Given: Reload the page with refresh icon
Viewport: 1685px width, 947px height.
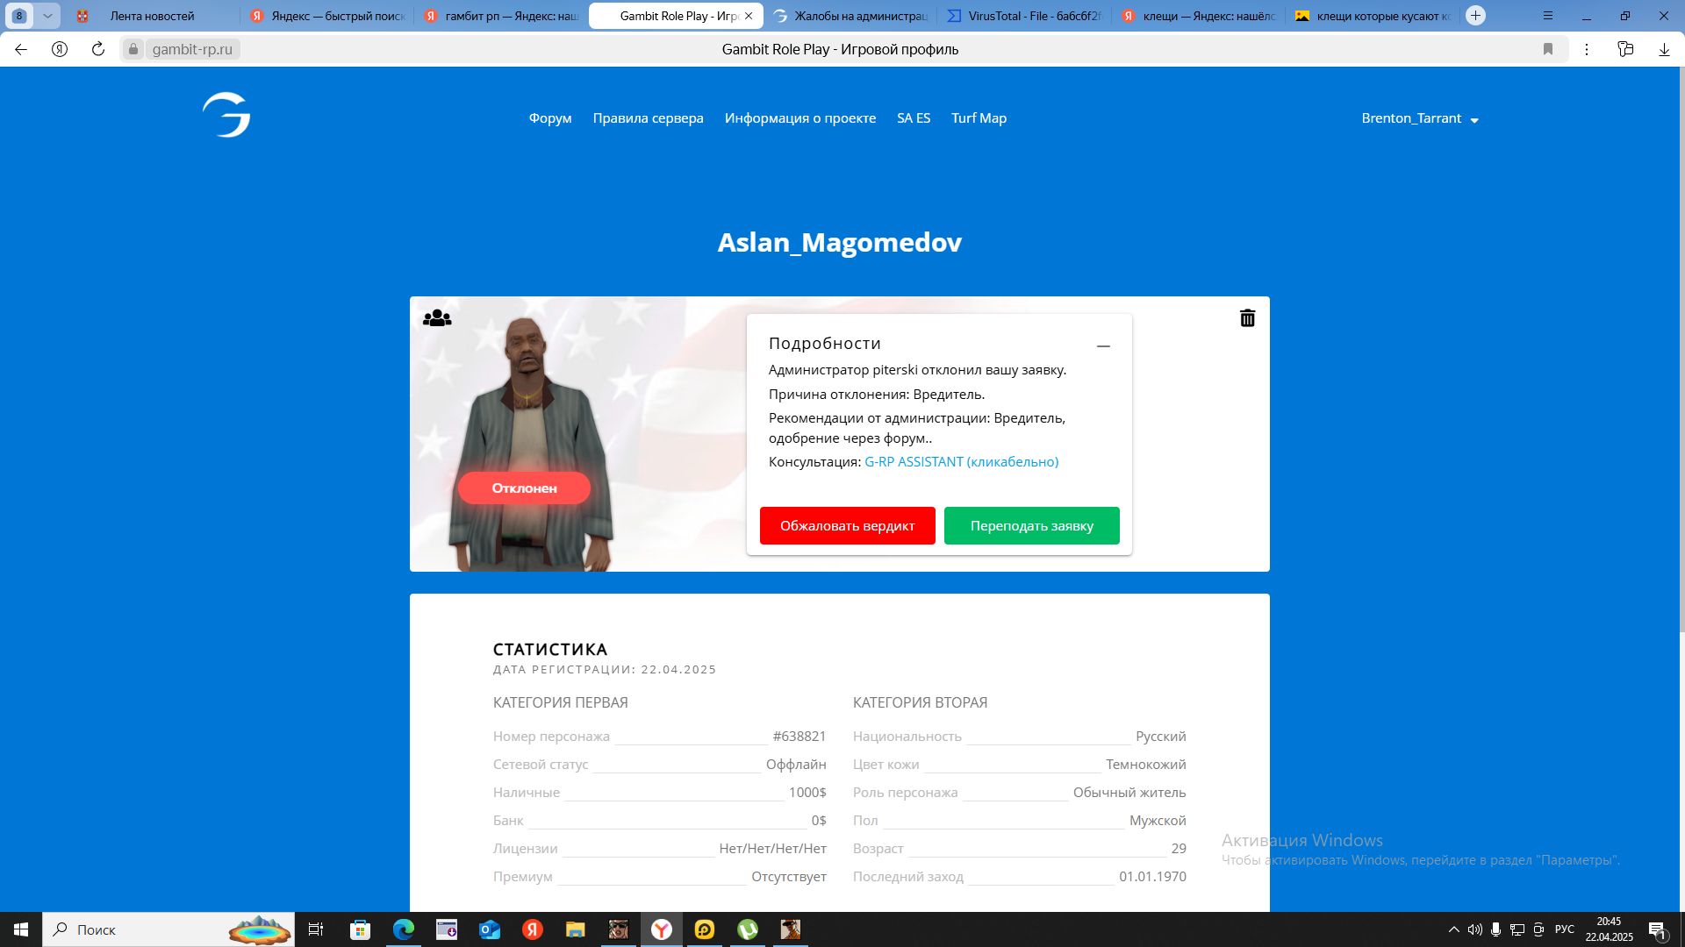Looking at the screenshot, I should (x=98, y=49).
